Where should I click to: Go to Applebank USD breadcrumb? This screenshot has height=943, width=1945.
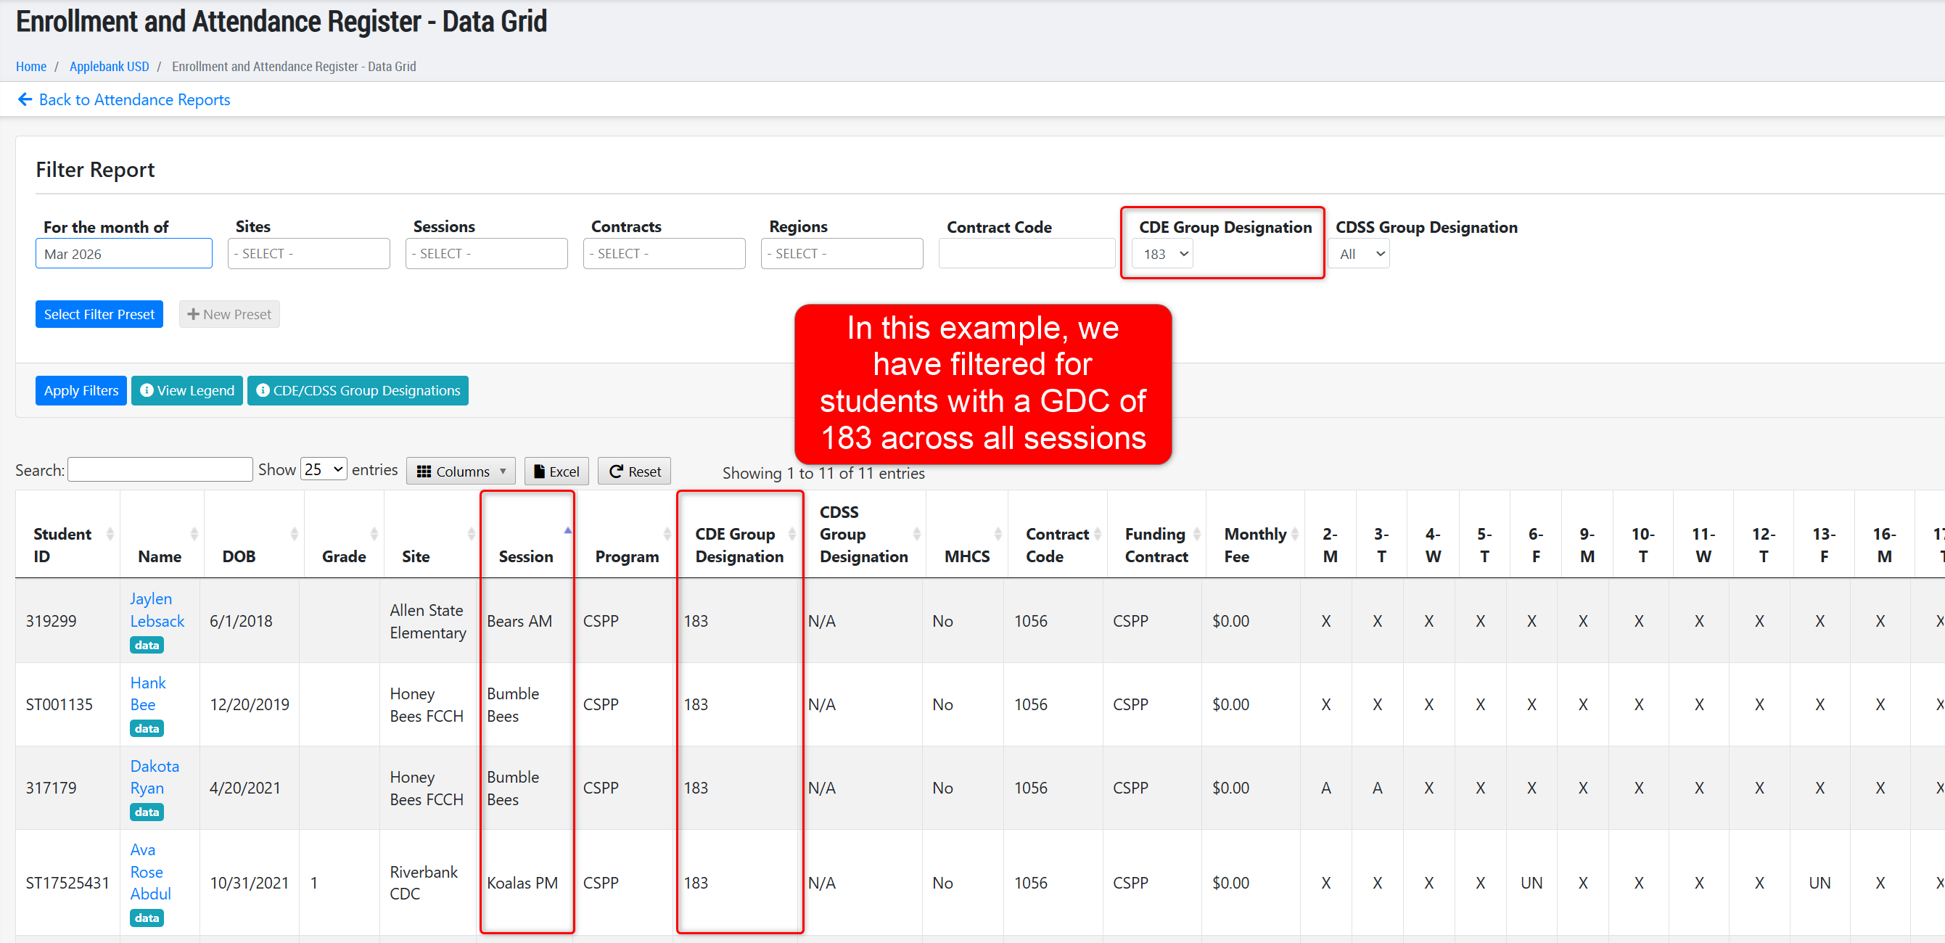point(109,67)
